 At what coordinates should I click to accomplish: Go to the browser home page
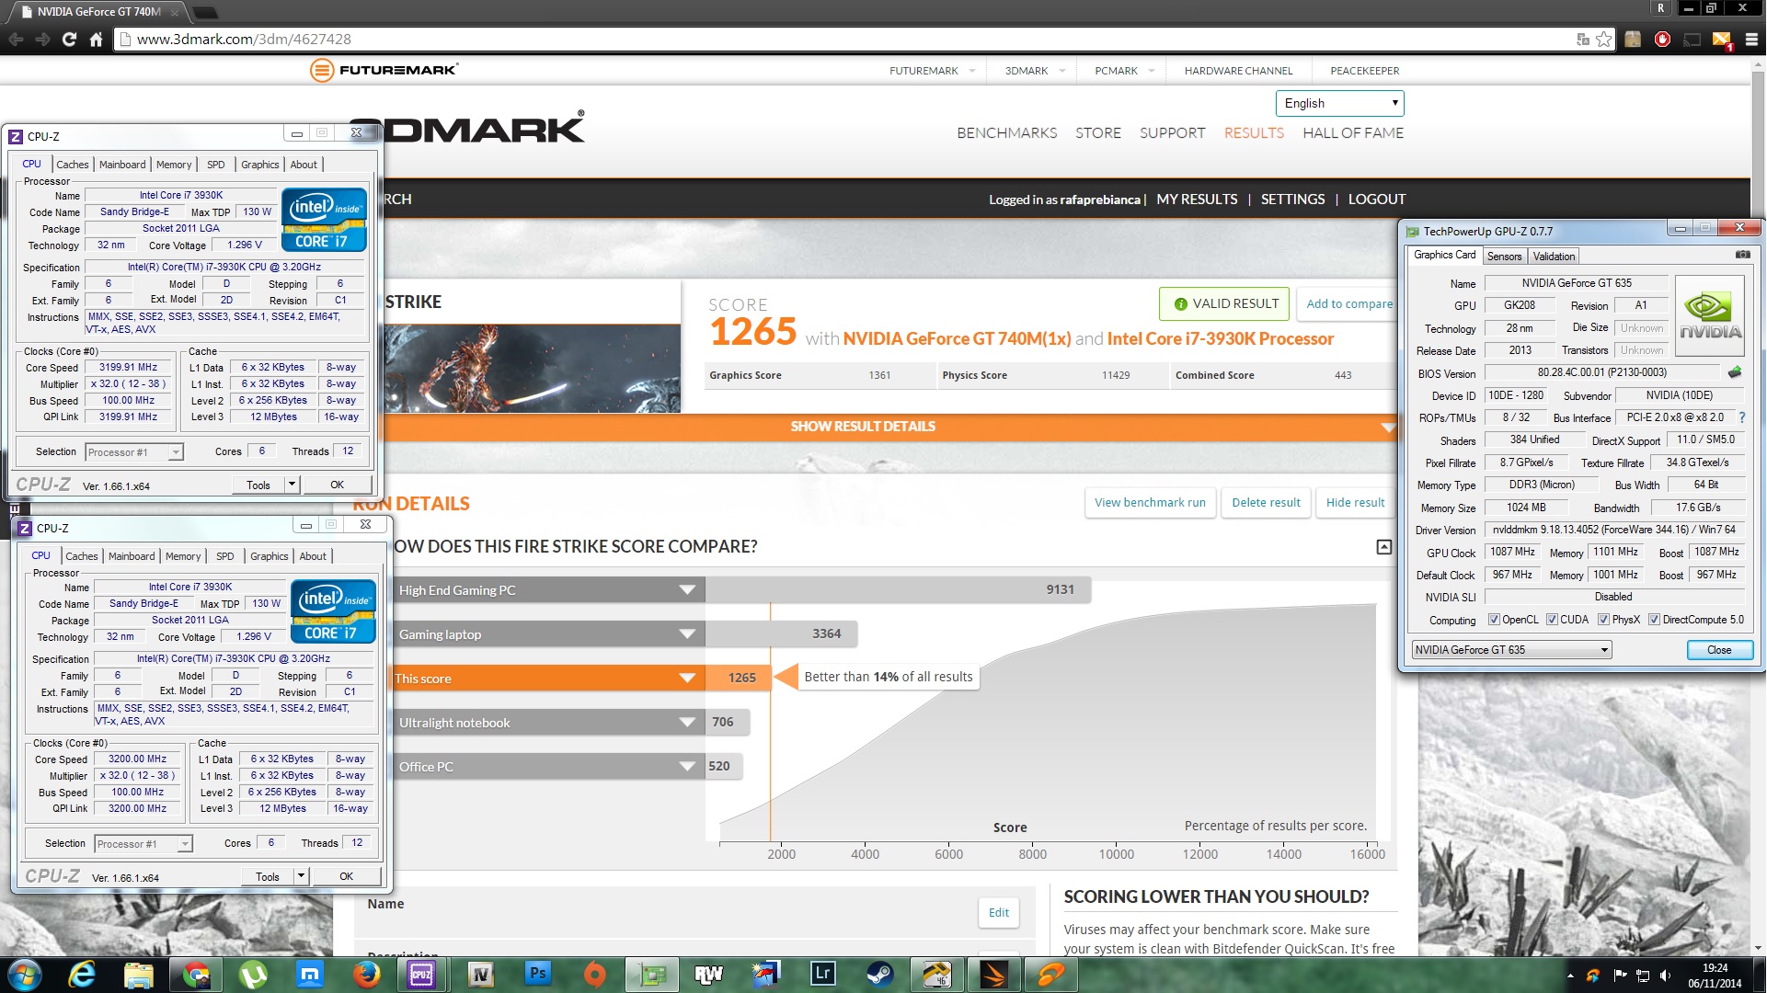(96, 39)
